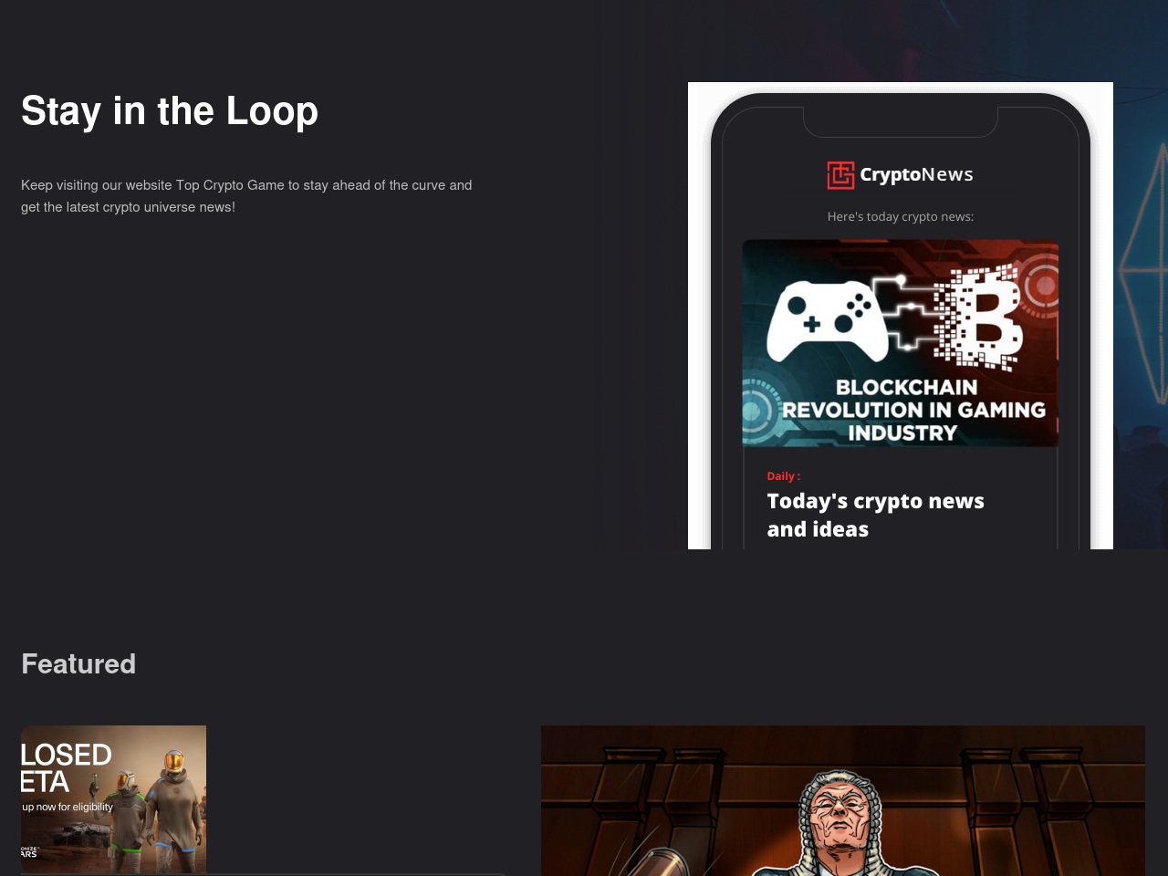Click the red "Daily :" label
The height and width of the screenshot is (876, 1168).
783,476
